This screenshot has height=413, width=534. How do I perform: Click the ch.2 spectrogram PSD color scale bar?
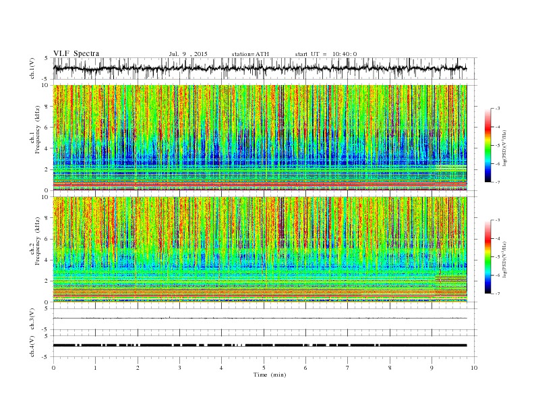click(x=487, y=257)
